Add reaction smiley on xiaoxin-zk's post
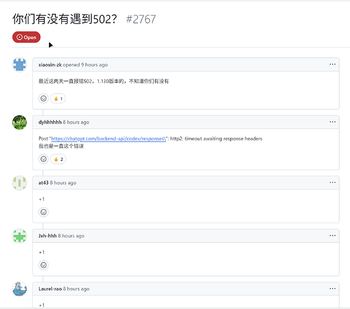This screenshot has height=309, width=350. pyautogui.click(x=43, y=98)
